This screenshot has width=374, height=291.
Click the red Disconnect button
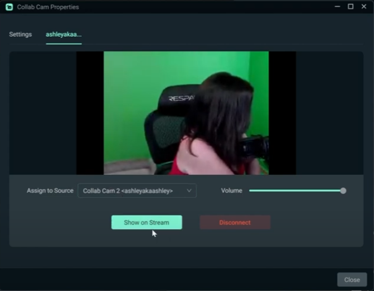click(235, 223)
